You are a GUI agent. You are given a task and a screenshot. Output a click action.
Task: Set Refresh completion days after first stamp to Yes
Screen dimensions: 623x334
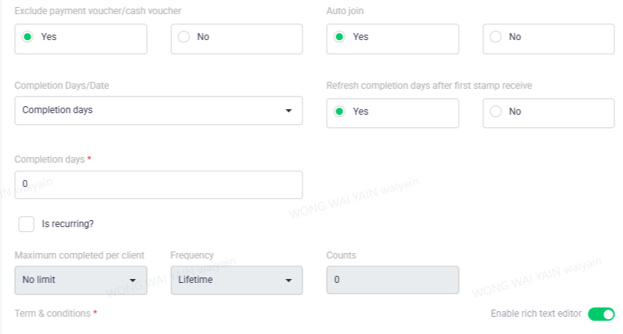click(x=340, y=112)
